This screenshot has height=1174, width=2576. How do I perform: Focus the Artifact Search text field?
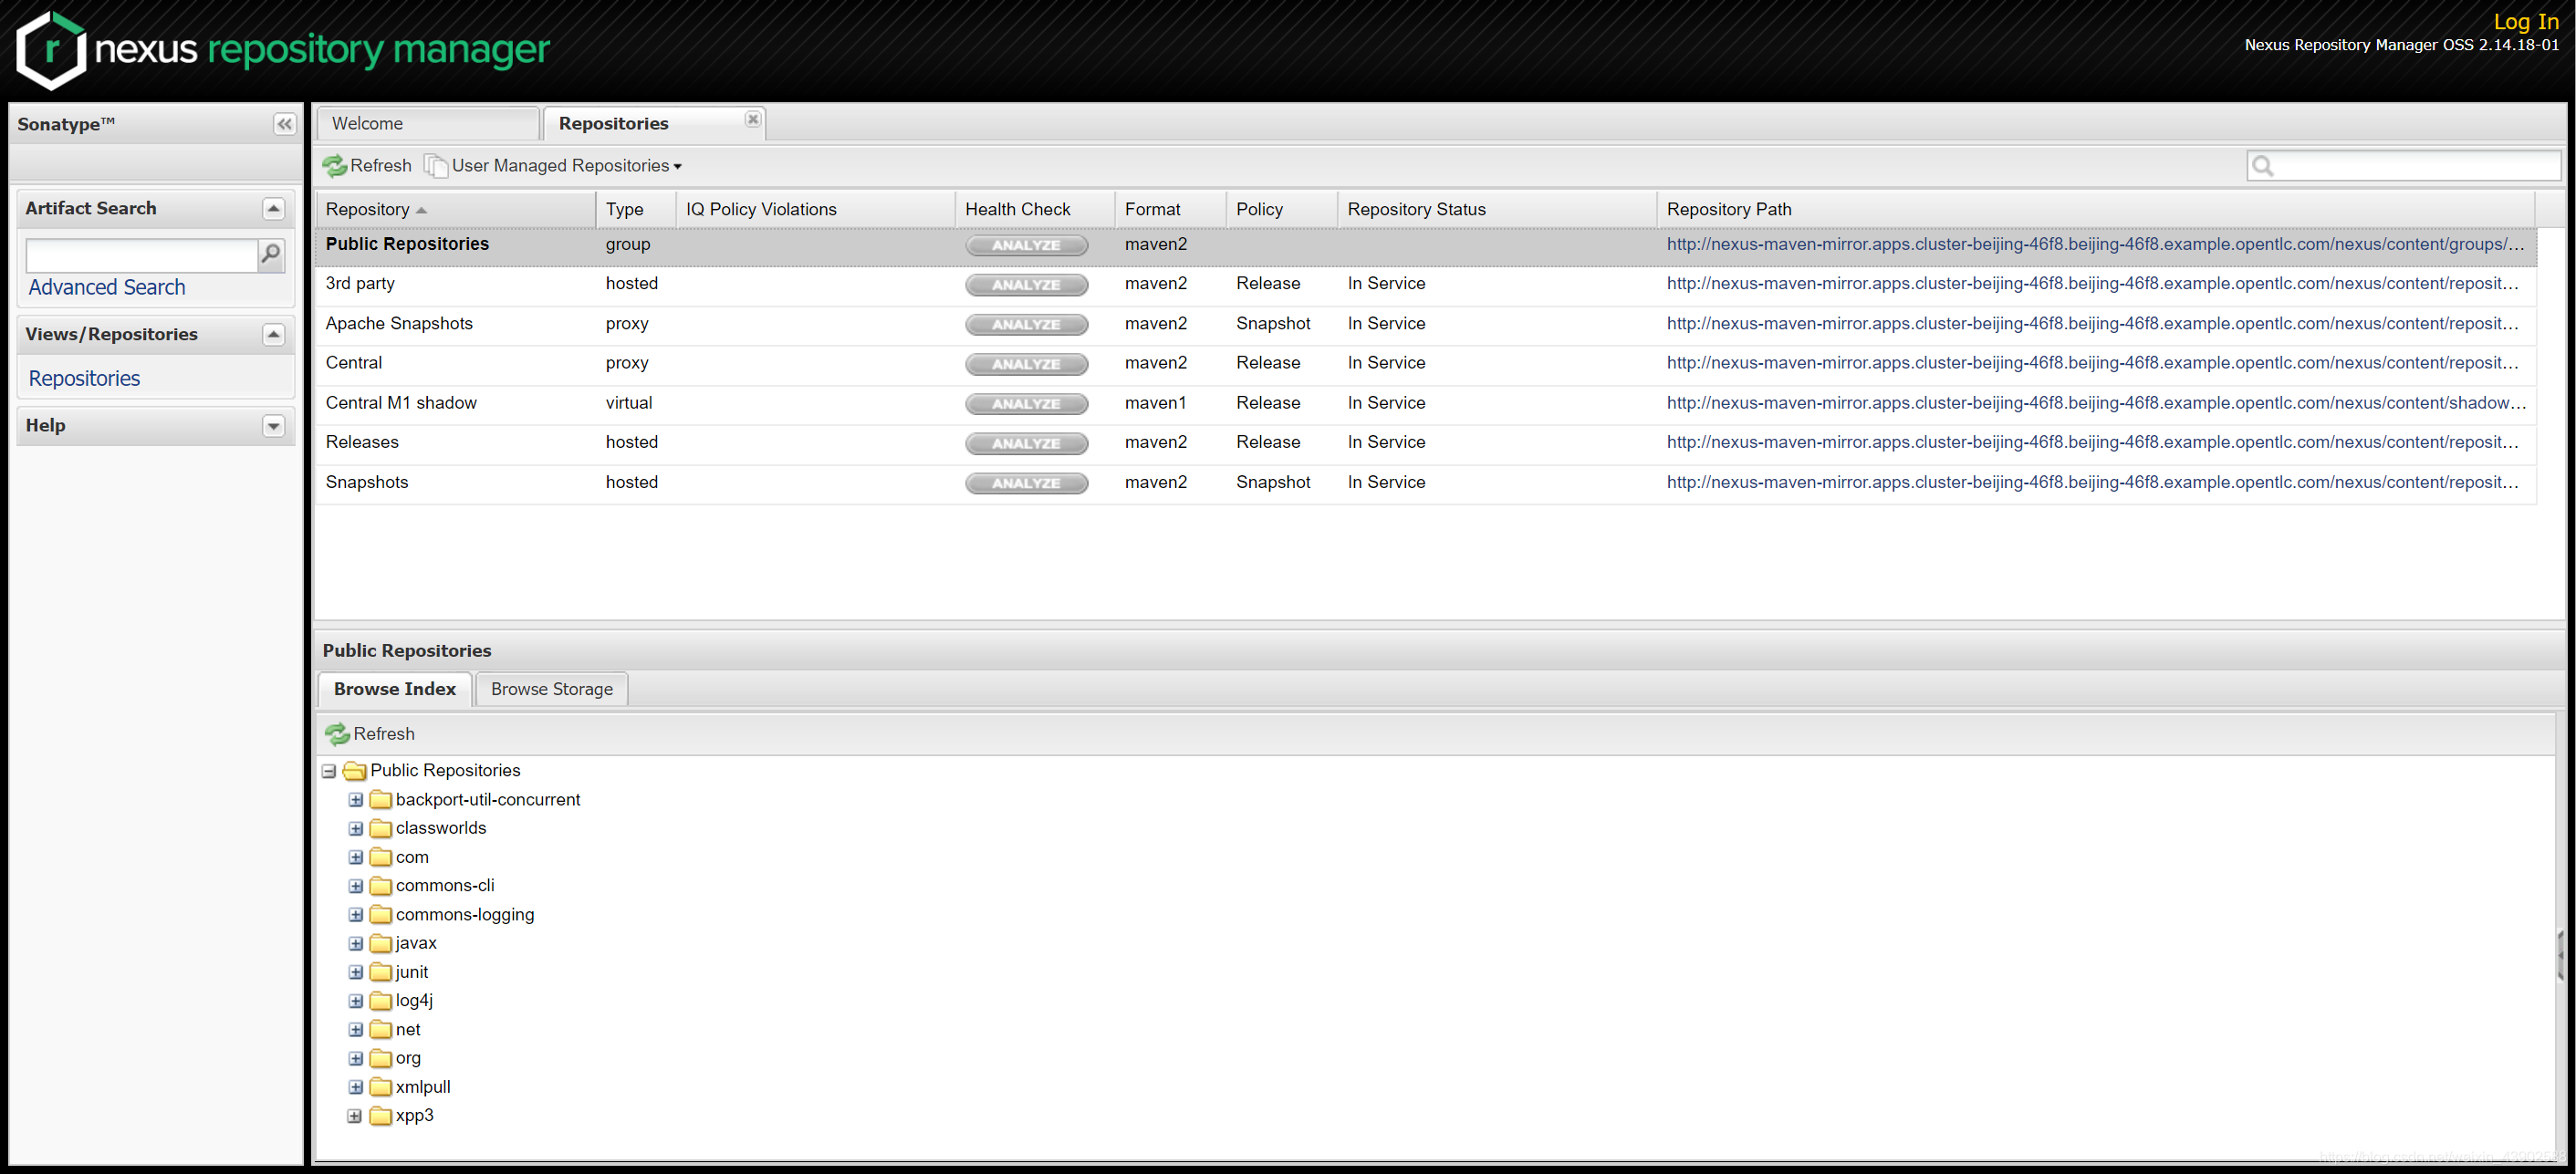pyautogui.click(x=141, y=256)
